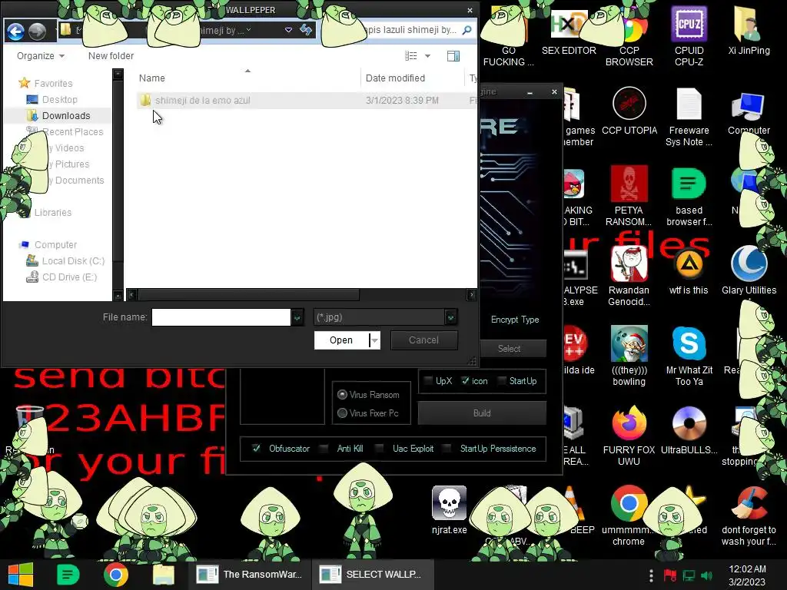Select the Virus Fixer Pc radio button
The width and height of the screenshot is (787, 590).
(x=342, y=413)
